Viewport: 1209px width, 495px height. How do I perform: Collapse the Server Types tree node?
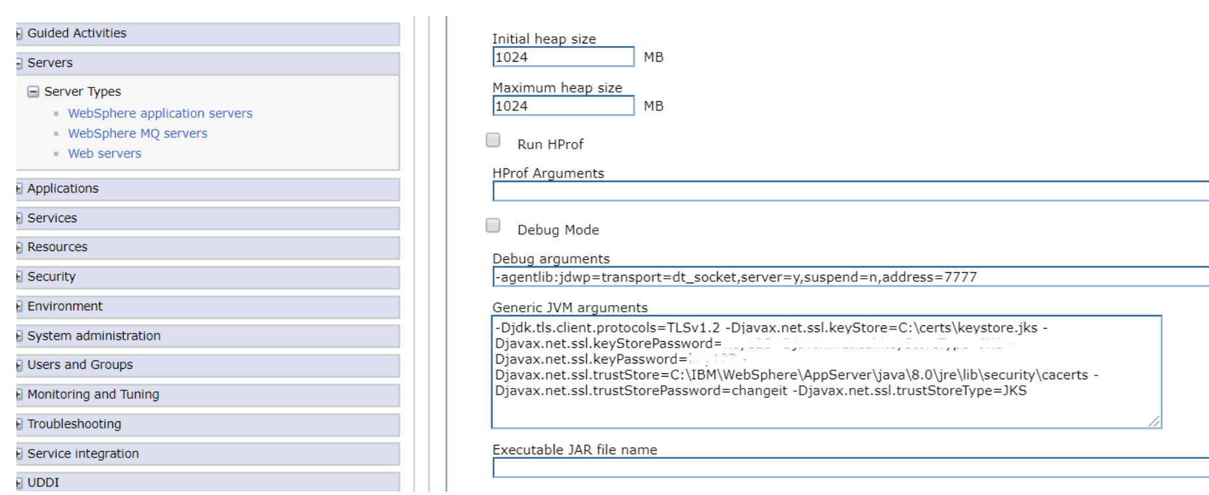click(33, 91)
